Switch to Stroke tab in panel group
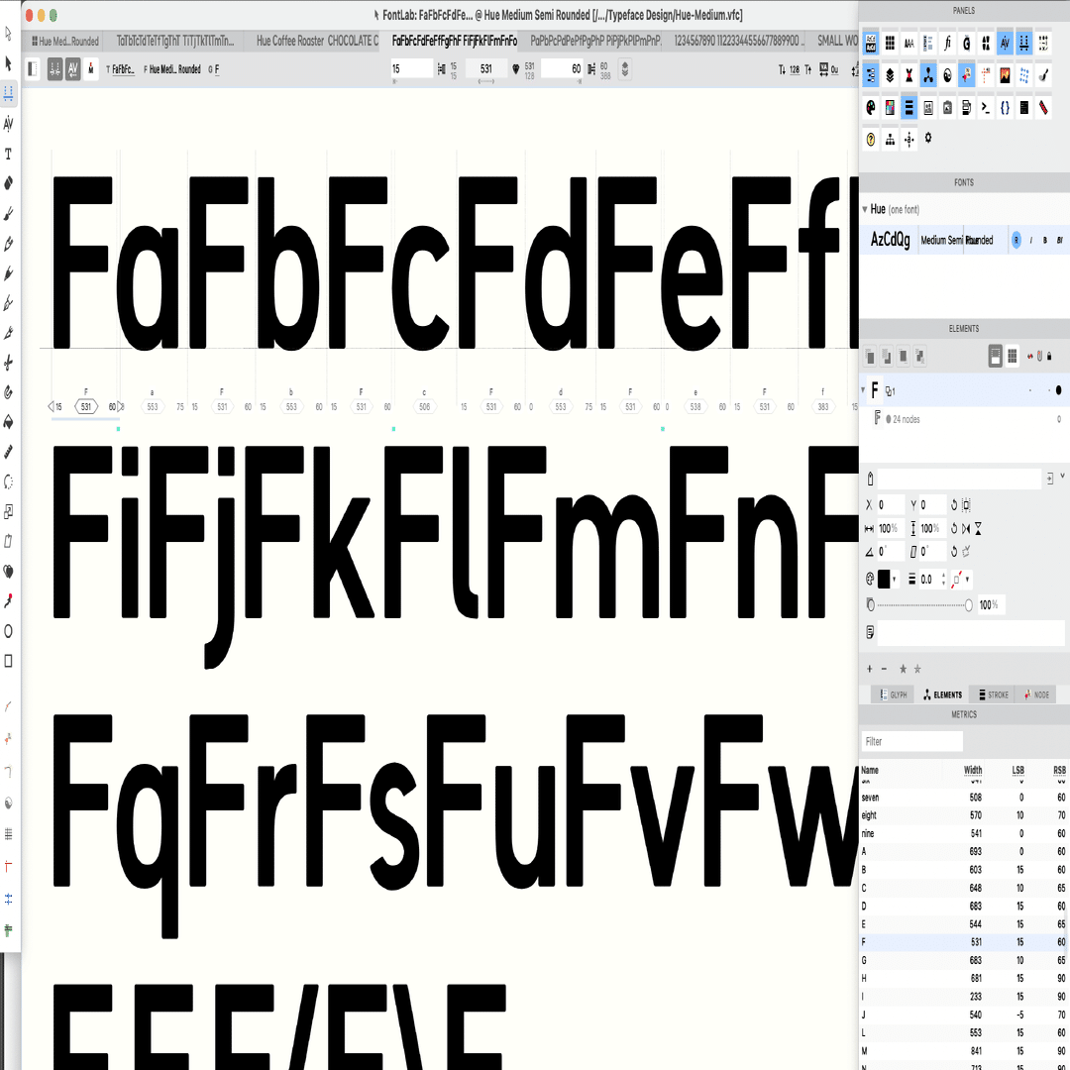Screen dimensions: 1070x1070 point(993,695)
